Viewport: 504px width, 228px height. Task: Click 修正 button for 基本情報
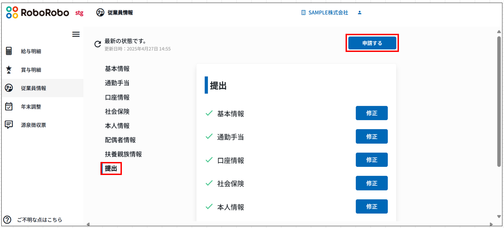tap(372, 113)
